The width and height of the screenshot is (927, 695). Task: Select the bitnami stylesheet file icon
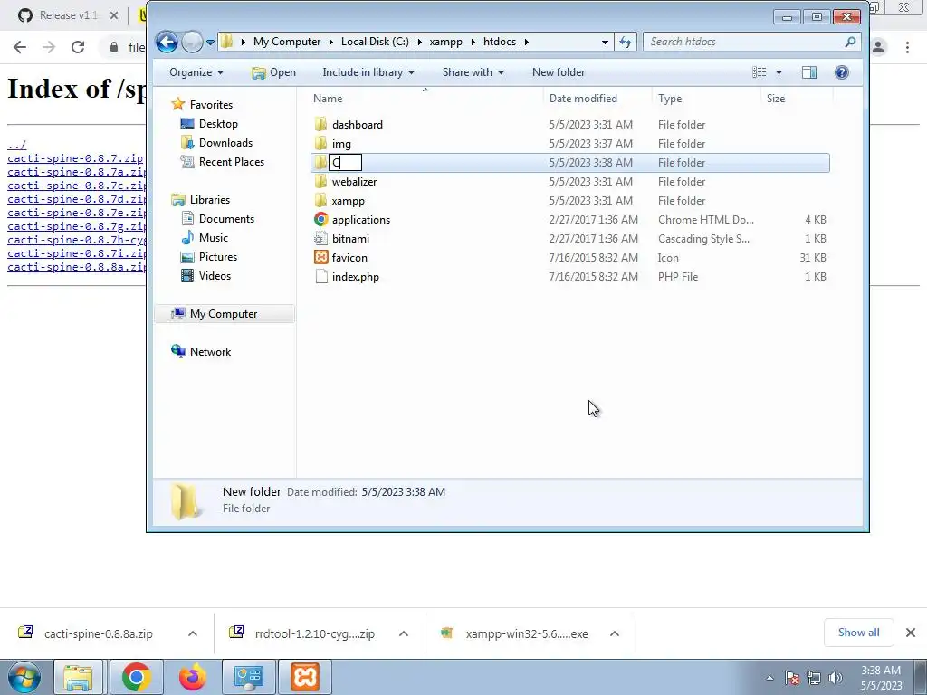pyautogui.click(x=321, y=238)
